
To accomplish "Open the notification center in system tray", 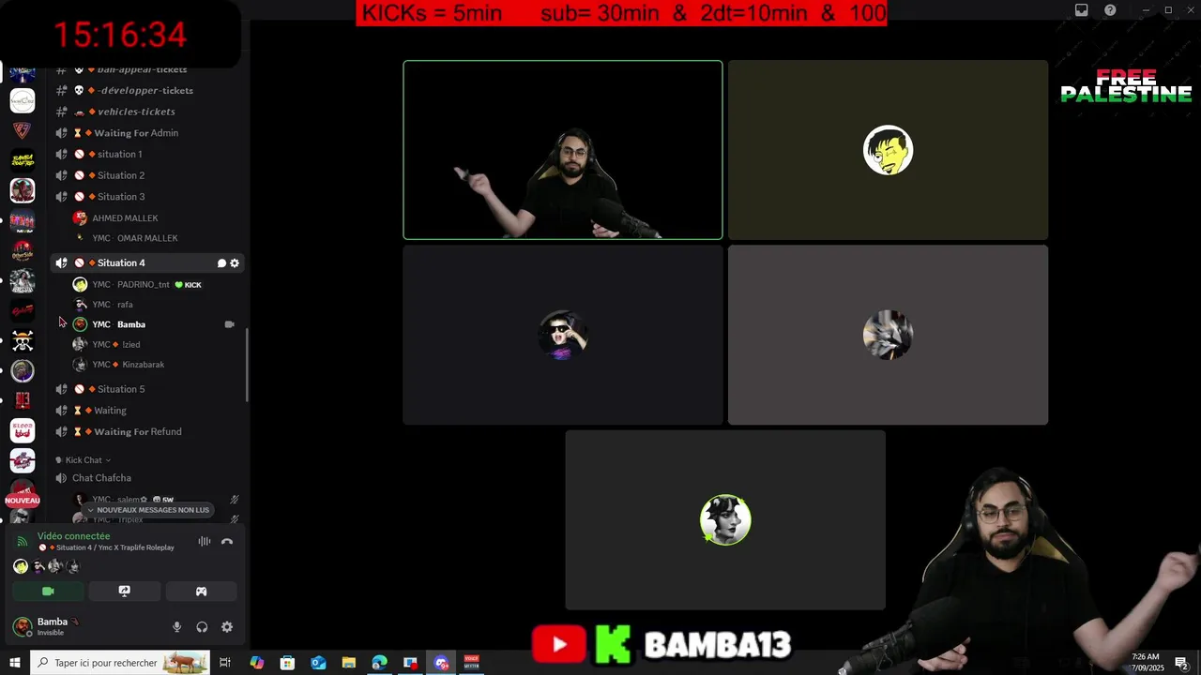I will [1181, 663].
